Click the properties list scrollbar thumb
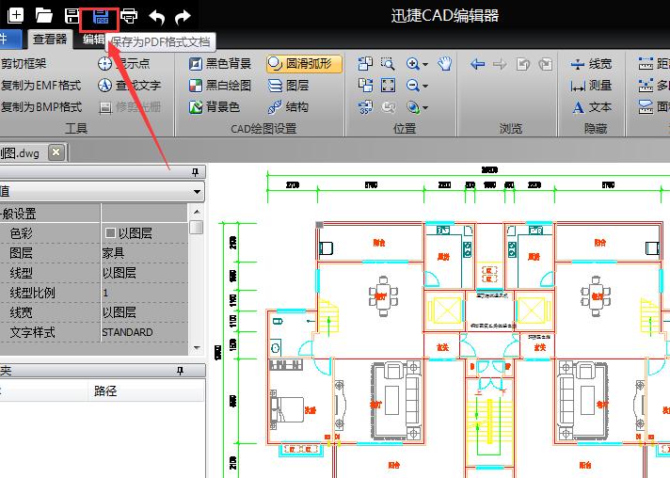Screen dimensions: 670x478 [196, 228]
